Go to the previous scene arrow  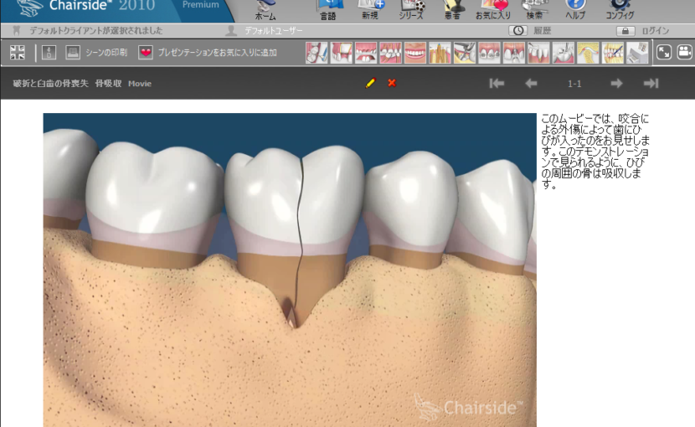point(531,83)
